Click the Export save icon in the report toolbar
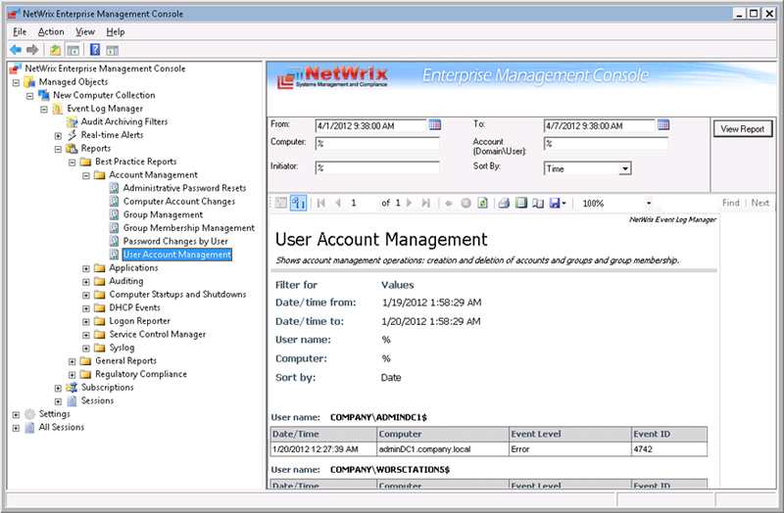 tap(556, 203)
